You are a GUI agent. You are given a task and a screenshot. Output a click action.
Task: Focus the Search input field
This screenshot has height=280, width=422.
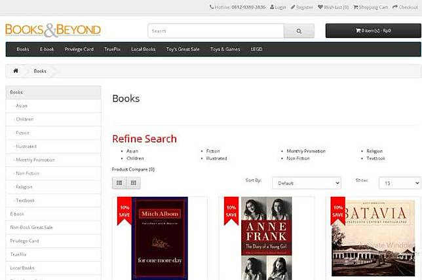pos(216,31)
